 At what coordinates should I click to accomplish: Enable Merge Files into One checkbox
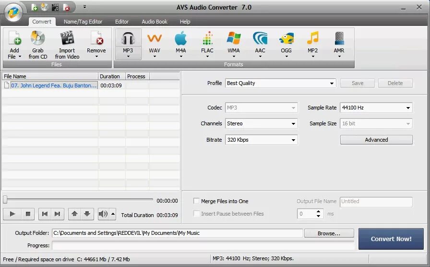coord(196,201)
